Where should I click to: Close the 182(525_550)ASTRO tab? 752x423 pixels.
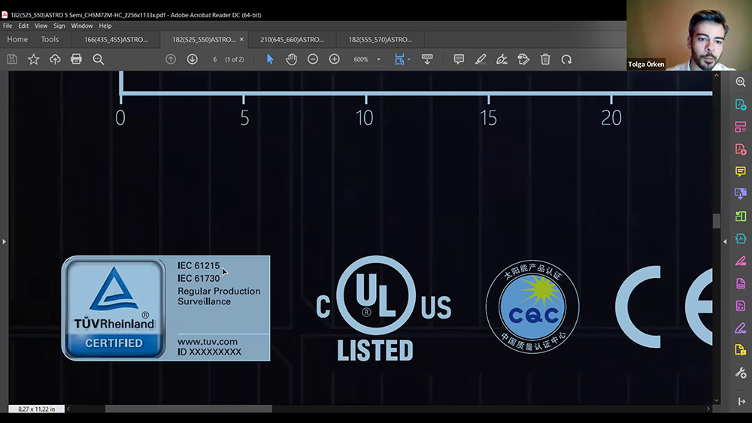(x=241, y=39)
